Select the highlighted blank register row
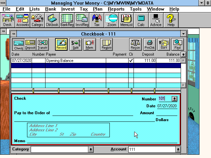 click(96, 66)
